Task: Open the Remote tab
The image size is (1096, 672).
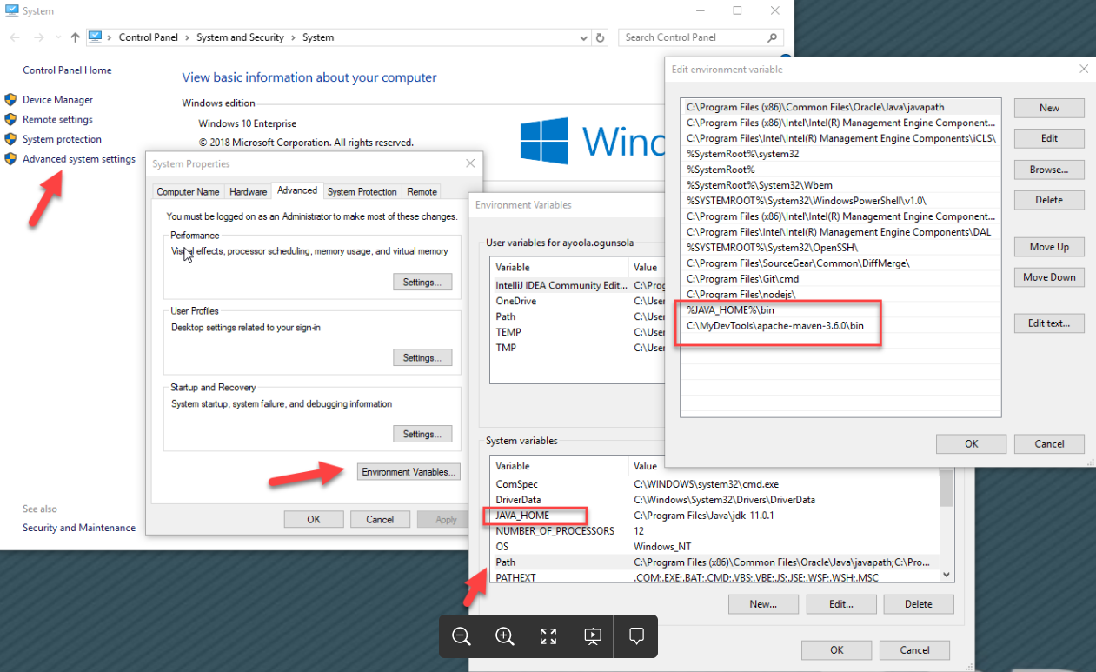Action: click(x=422, y=191)
